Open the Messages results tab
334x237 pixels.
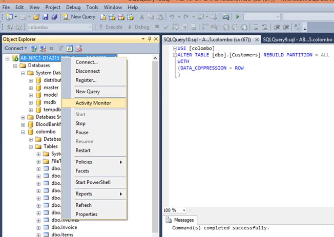[x=180, y=220]
